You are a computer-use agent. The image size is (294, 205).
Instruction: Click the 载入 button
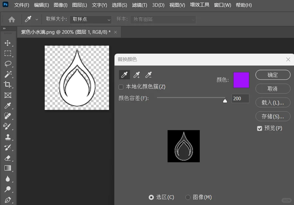[x=273, y=102]
